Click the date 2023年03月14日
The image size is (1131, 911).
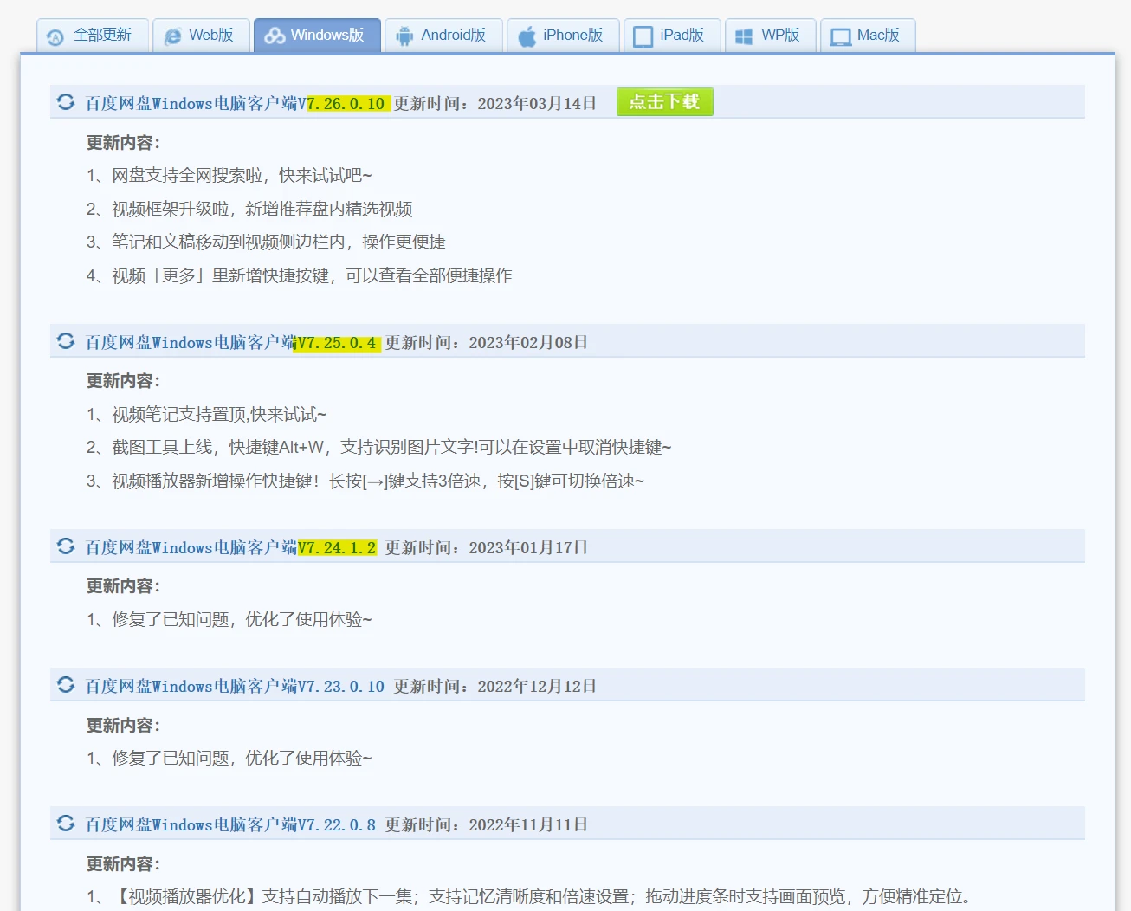pyautogui.click(x=537, y=104)
